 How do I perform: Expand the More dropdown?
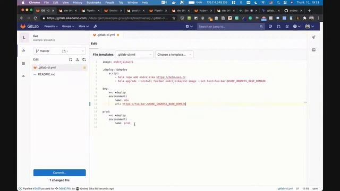click(83, 27)
